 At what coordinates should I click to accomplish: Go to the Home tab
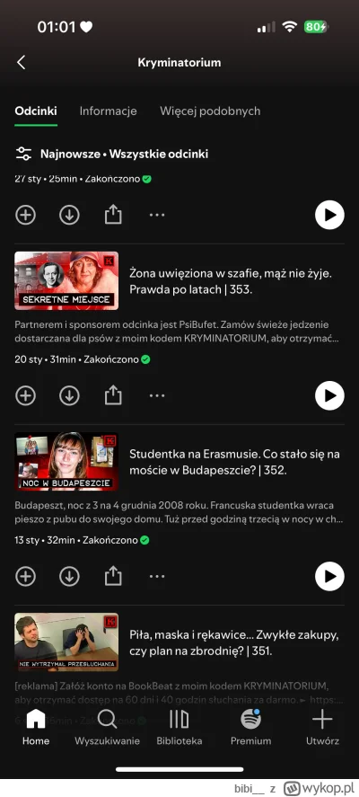36,728
